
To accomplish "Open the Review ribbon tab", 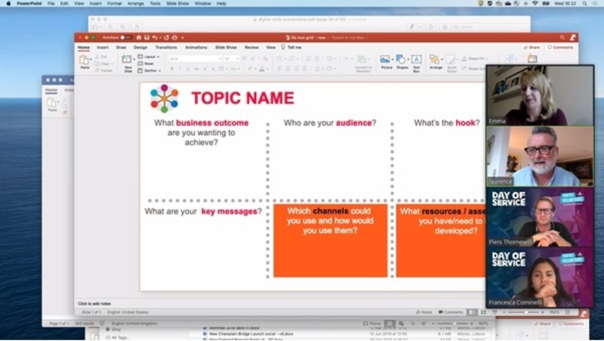I will pyautogui.click(x=251, y=47).
